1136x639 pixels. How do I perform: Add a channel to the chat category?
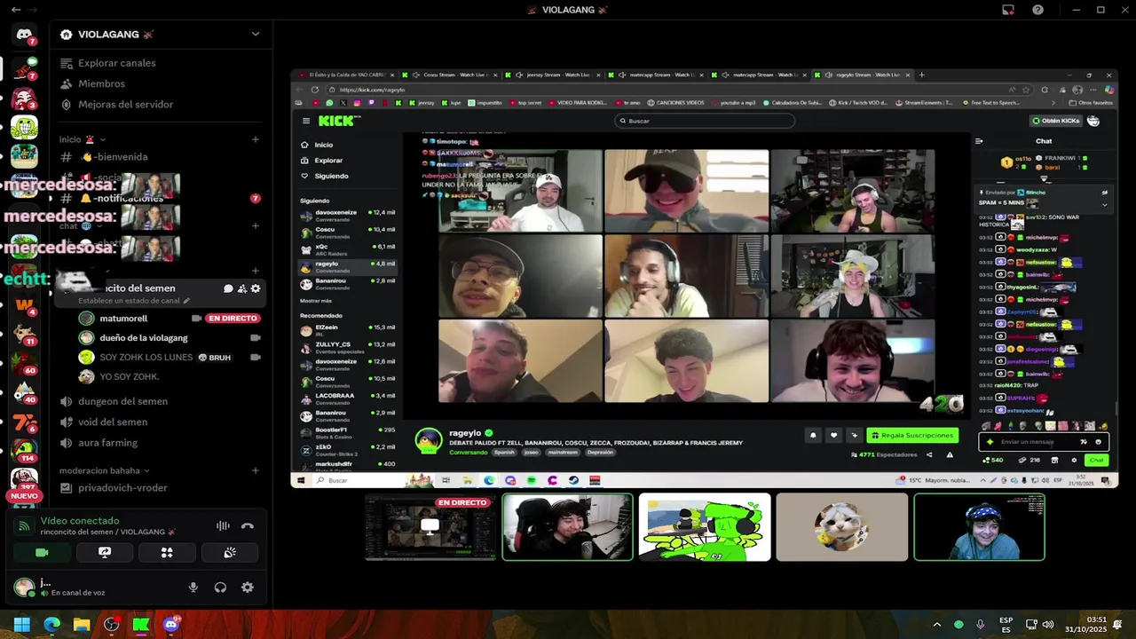(x=256, y=225)
